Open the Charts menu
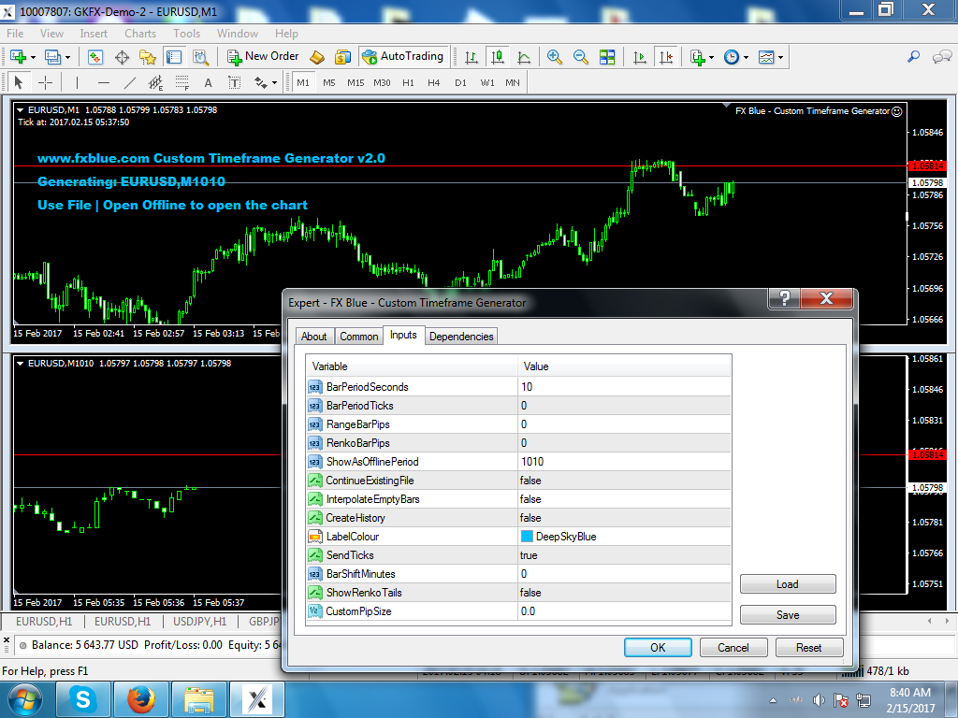 click(140, 34)
